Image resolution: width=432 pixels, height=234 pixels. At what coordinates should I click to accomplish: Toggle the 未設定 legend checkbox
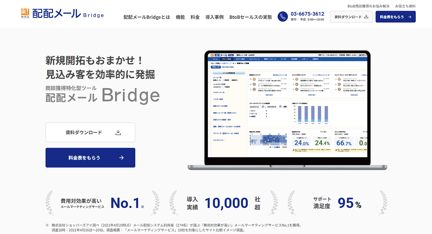coord(250,116)
